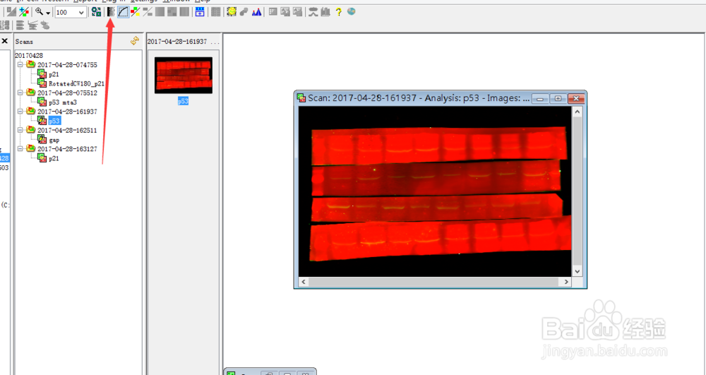Select the highlighted p53 analysis in tree
This screenshot has height=375, width=706.
click(54, 121)
